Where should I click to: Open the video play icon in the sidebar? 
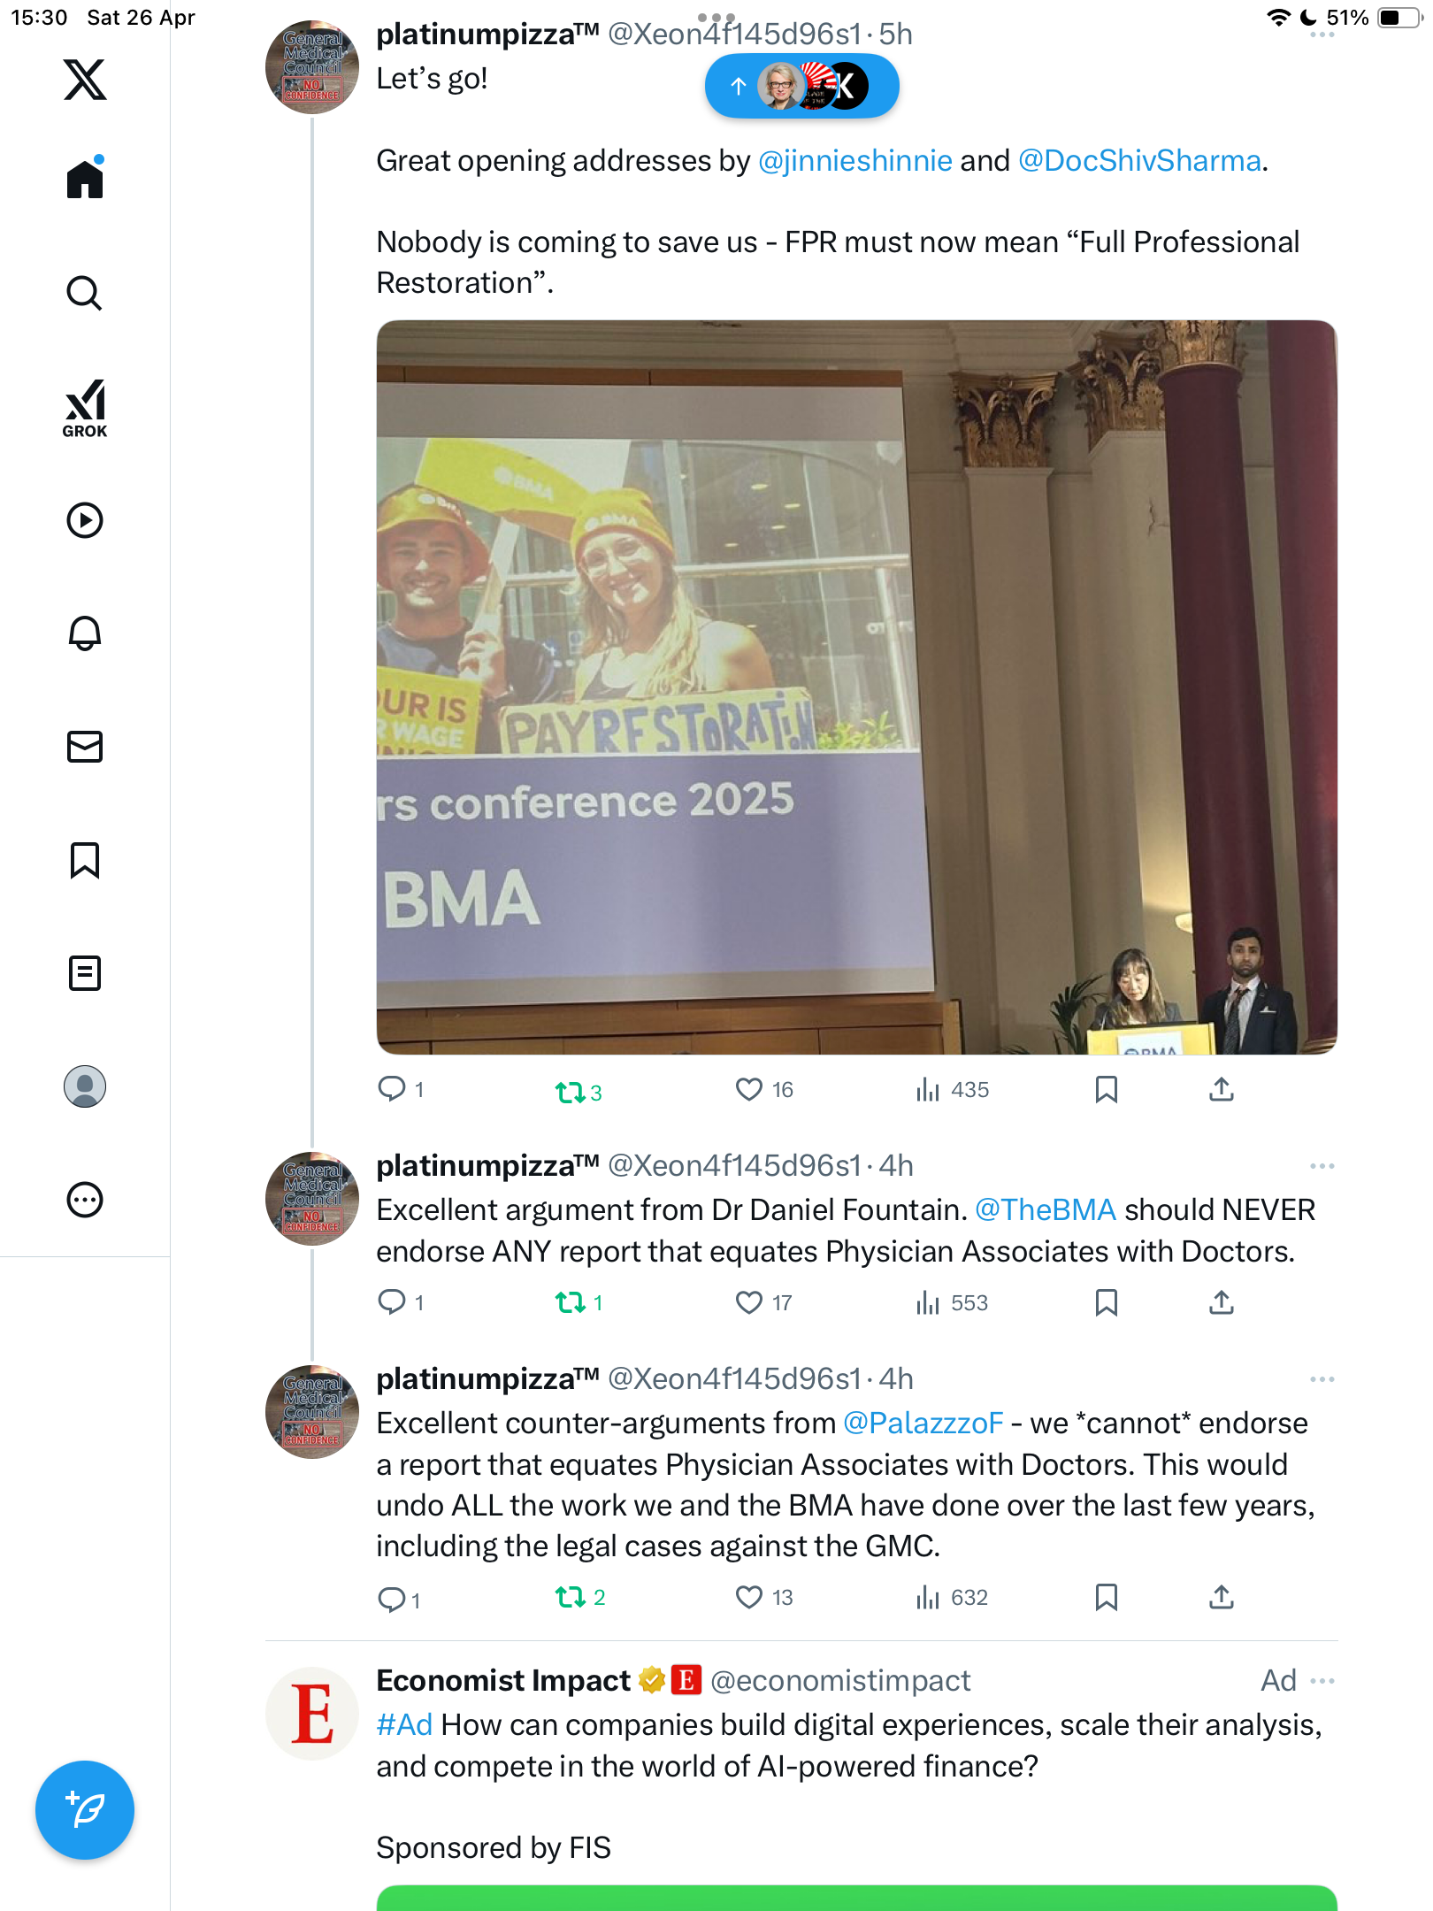pyautogui.click(x=85, y=520)
